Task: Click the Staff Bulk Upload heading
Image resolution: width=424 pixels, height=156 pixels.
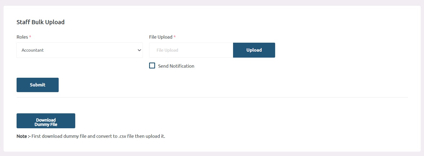Action: (x=40, y=22)
